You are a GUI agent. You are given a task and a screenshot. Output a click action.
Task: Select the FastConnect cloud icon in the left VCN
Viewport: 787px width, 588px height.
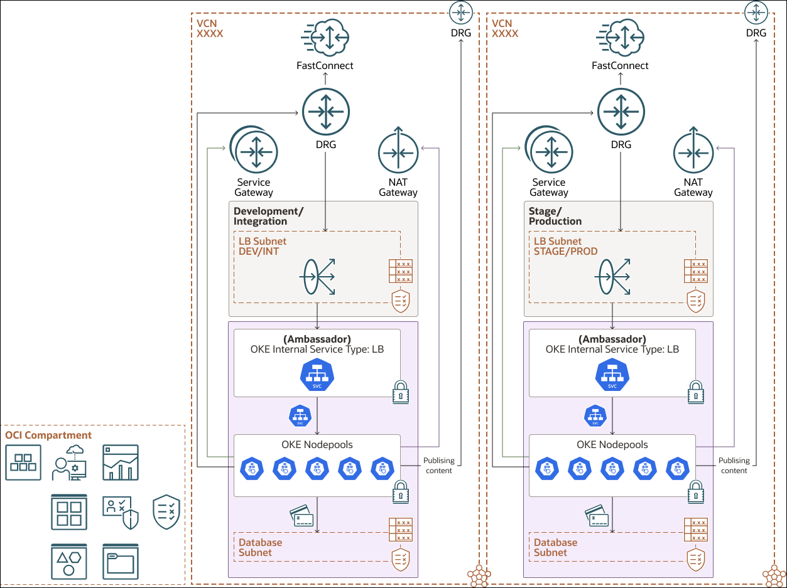click(x=325, y=38)
